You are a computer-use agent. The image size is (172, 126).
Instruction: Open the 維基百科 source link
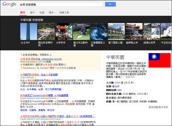[x=130, y=77]
